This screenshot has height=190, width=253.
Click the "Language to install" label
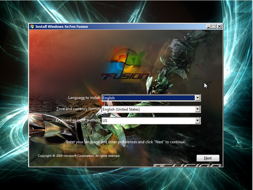tap(84, 98)
